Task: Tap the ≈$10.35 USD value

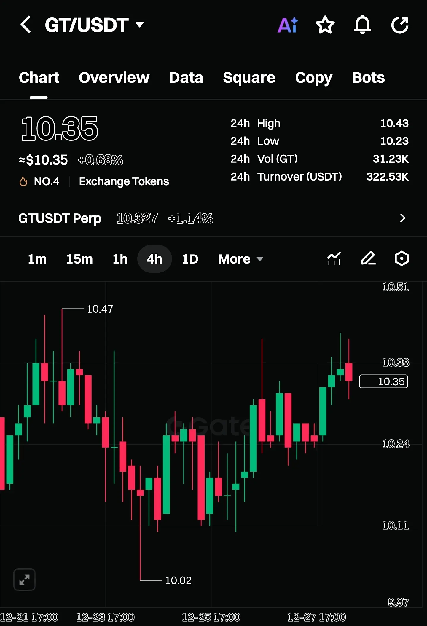Action: pos(43,160)
